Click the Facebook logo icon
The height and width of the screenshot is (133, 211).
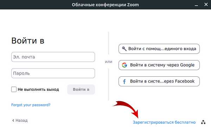click(x=124, y=81)
